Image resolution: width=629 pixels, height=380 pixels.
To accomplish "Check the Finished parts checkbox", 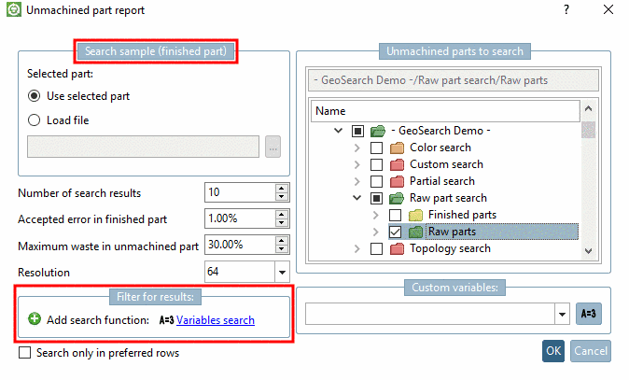I will 395,215.
